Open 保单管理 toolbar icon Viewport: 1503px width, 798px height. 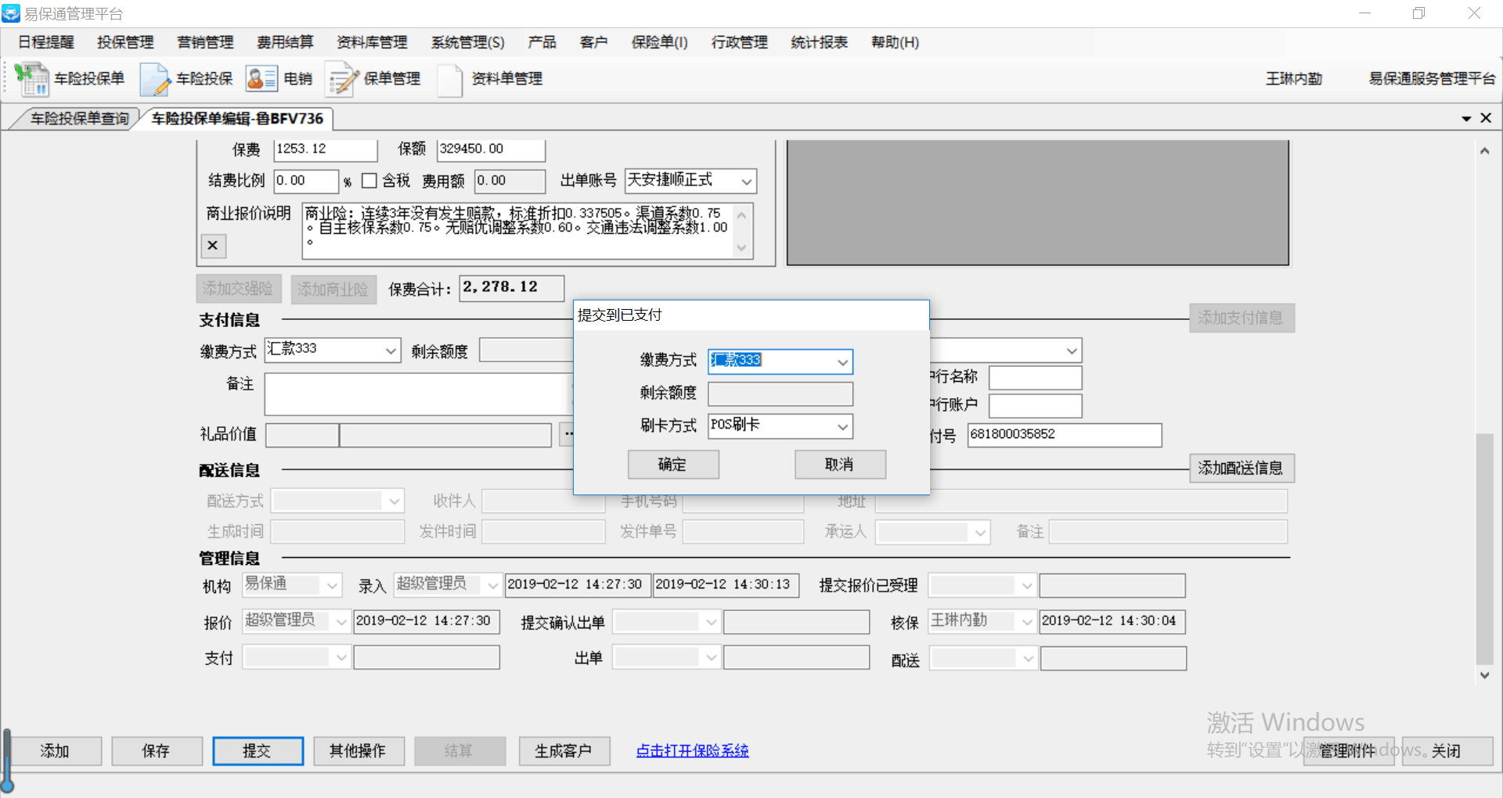(x=341, y=79)
